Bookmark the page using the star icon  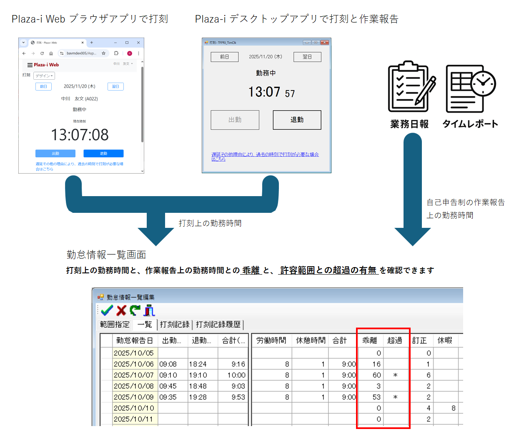(103, 53)
